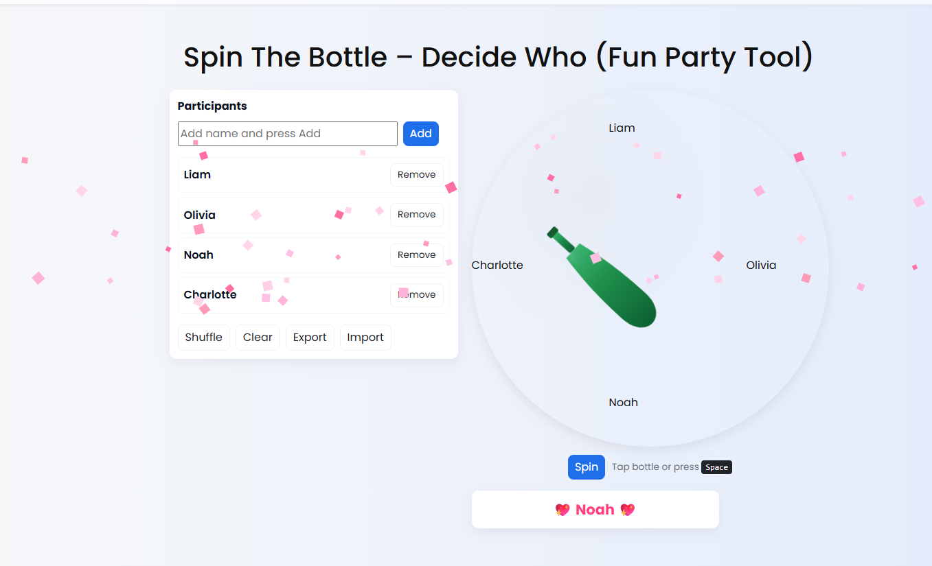This screenshot has height=566, width=932.
Task: Click the heart emoji right of Noah
Action: (x=627, y=509)
